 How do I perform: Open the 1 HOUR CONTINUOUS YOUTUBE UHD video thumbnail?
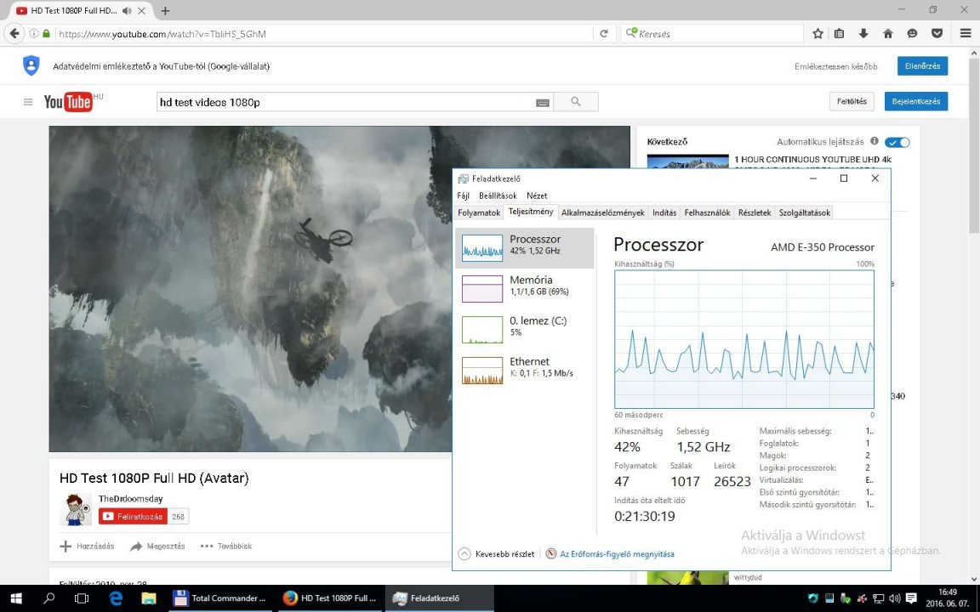(x=687, y=161)
